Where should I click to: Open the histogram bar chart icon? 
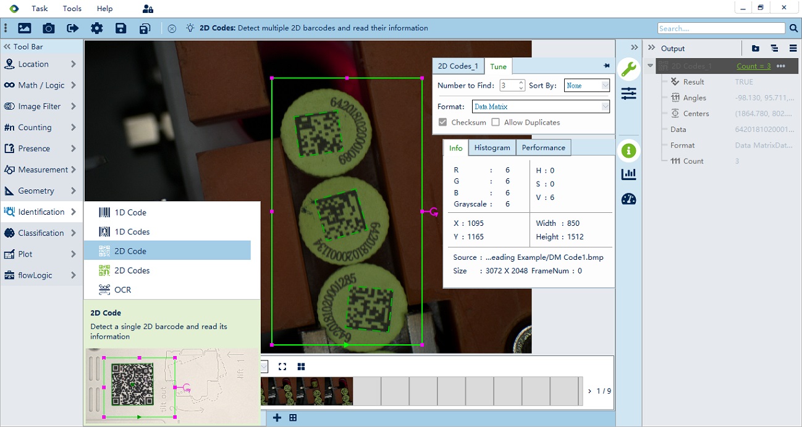tap(628, 175)
